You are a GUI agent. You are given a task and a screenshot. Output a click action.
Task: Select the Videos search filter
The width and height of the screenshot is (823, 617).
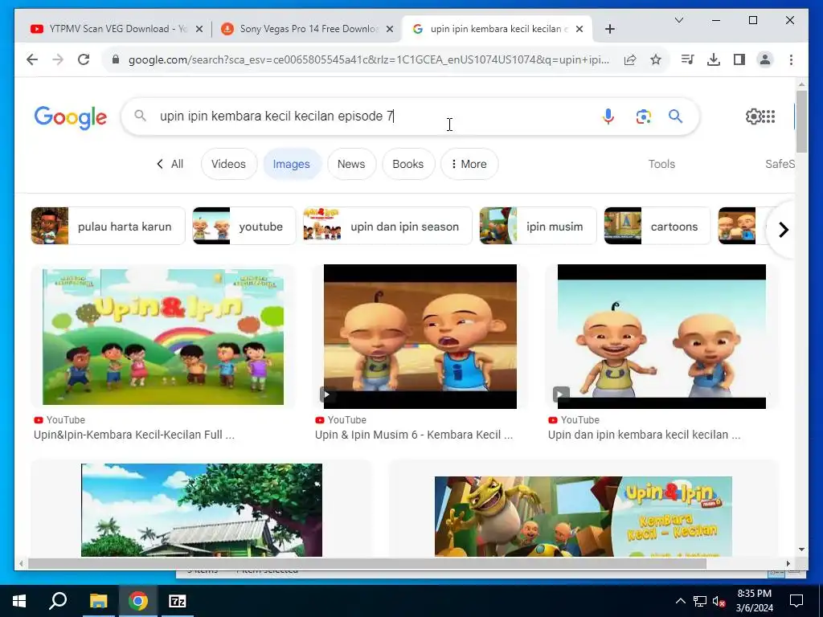(x=228, y=164)
